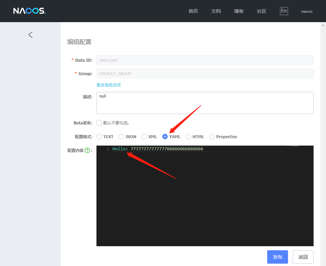Viewport: 326px width, 266px height.
Task: Select the XML format radio button
Action: pyautogui.click(x=144, y=137)
